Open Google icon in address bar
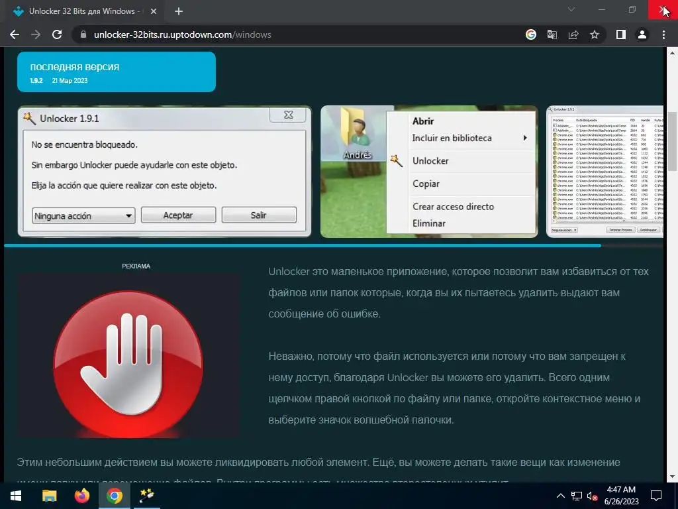The width and height of the screenshot is (678, 509). (x=530, y=34)
